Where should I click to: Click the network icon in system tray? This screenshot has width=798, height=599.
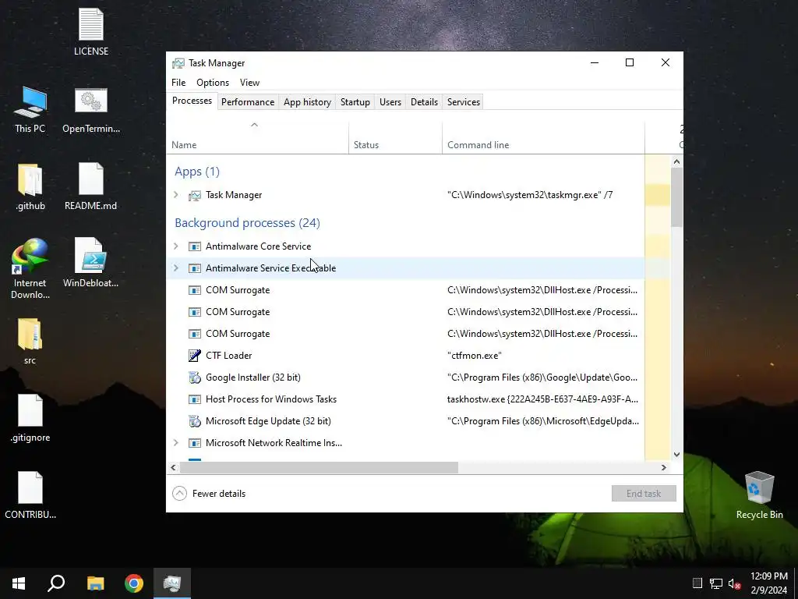pos(716,583)
